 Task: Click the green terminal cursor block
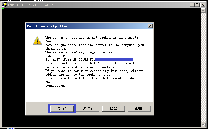(3, 11)
